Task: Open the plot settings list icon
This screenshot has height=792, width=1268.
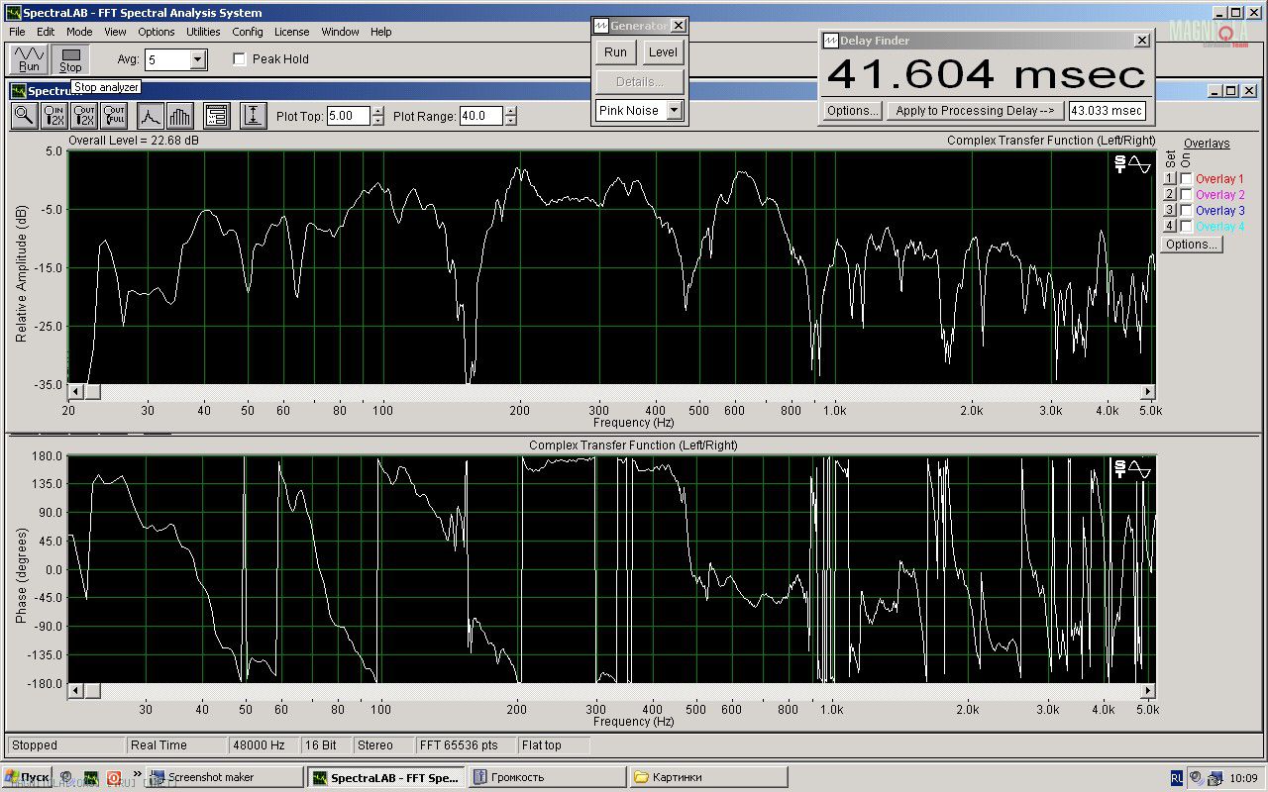Action: point(217,116)
